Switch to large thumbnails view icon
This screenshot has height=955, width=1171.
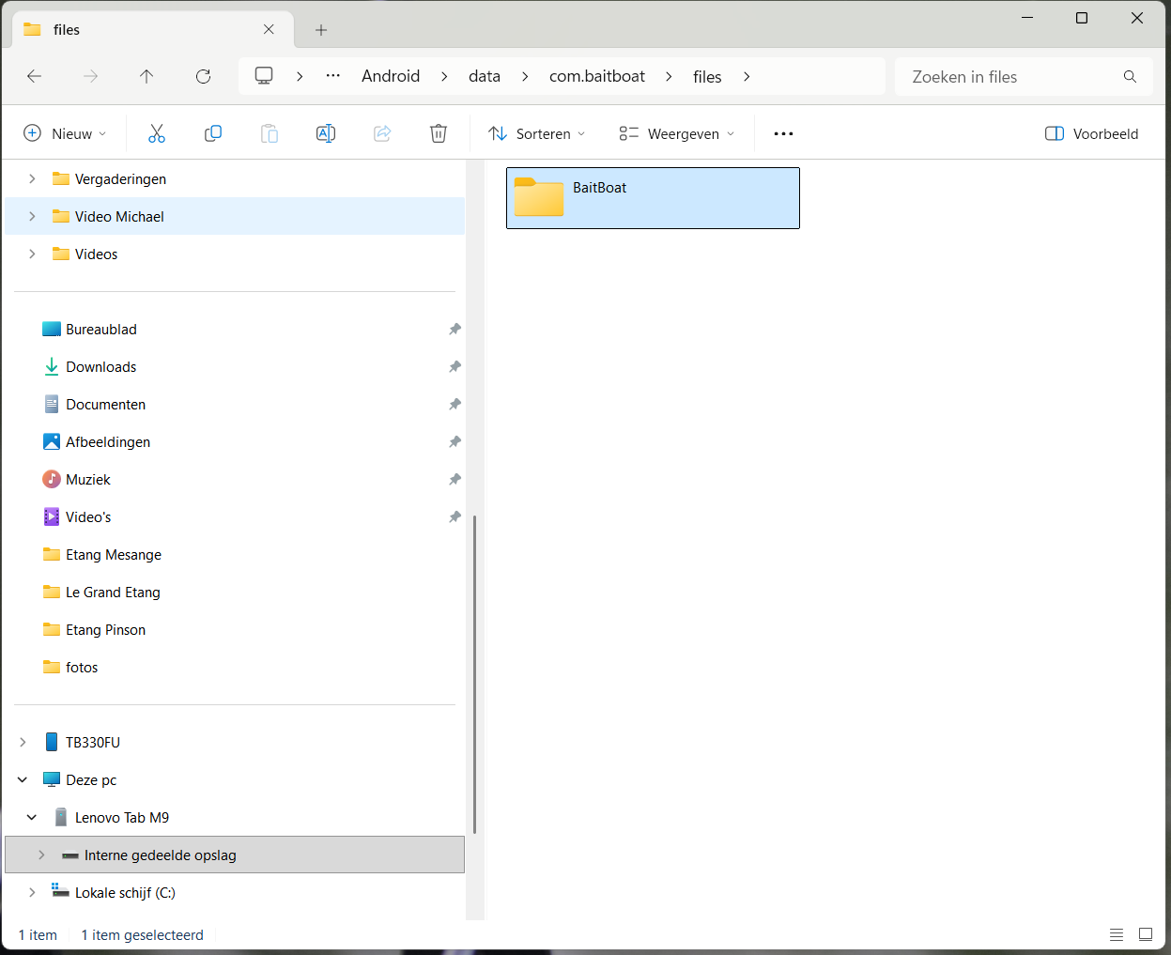tap(1146, 934)
